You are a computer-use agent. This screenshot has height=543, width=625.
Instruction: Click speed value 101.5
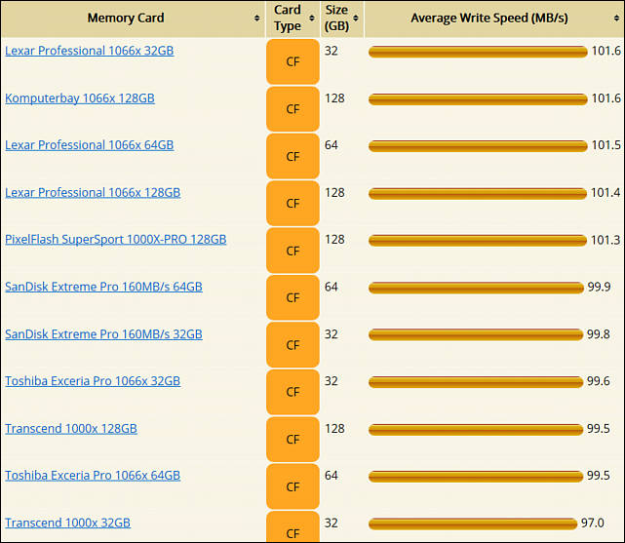click(605, 145)
